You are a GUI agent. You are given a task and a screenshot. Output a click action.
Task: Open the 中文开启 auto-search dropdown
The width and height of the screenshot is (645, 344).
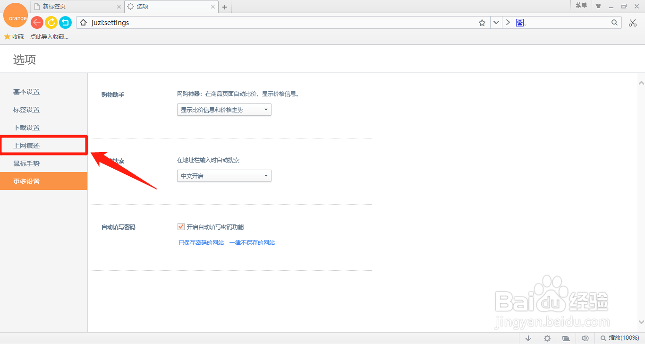pyautogui.click(x=224, y=175)
